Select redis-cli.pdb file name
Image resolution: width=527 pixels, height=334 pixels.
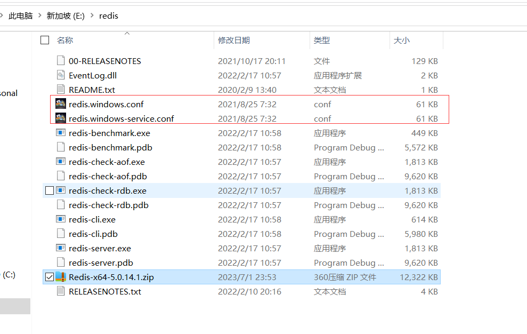point(93,234)
